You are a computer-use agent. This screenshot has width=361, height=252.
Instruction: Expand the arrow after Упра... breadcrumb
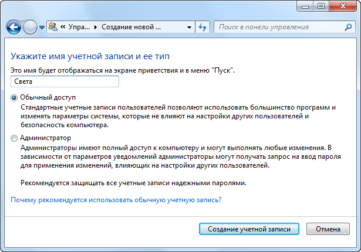click(x=96, y=28)
